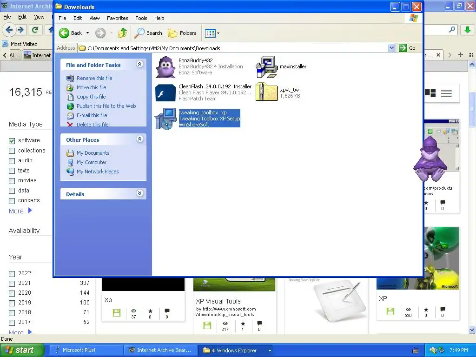
Task: Click the Rename this file icon
Action: tap(70, 78)
